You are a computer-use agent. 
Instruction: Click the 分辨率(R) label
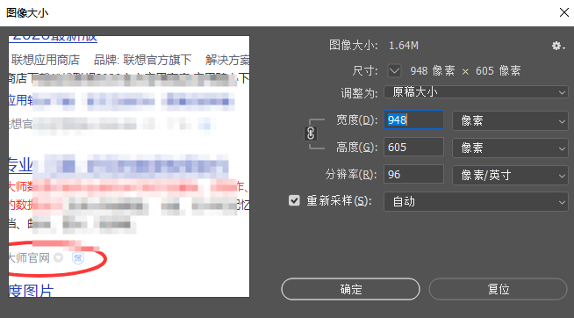tap(351, 175)
